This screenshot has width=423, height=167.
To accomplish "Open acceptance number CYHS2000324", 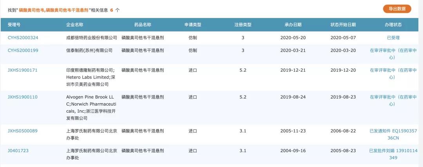I will (23, 38).
